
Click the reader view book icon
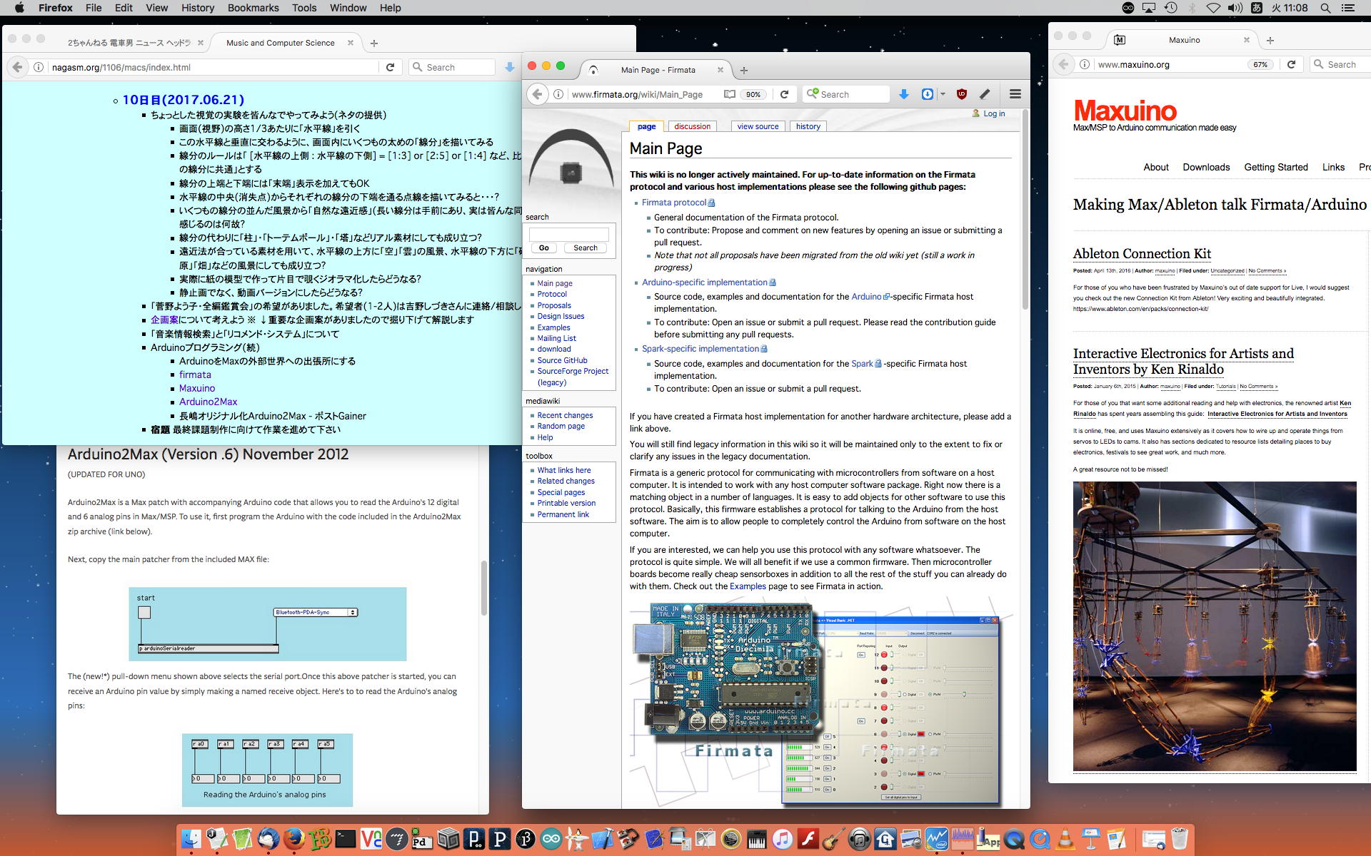click(x=729, y=94)
